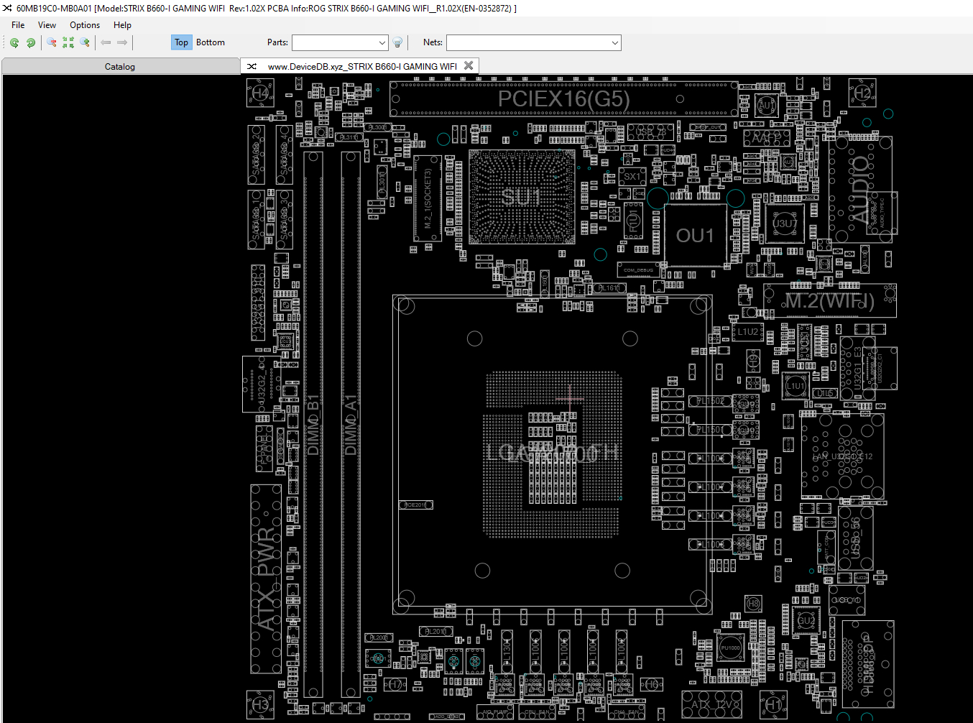This screenshot has width=973, height=723.
Task: Close the STRIX B660-I GAMING WIFI tab
Action: click(x=469, y=65)
